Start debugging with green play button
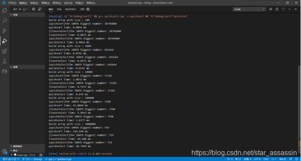This screenshot has height=161, width=301. point(20,9)
